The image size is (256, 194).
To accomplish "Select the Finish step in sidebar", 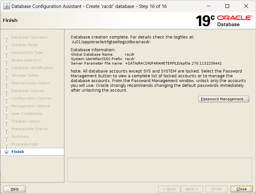I will [18, 152].
